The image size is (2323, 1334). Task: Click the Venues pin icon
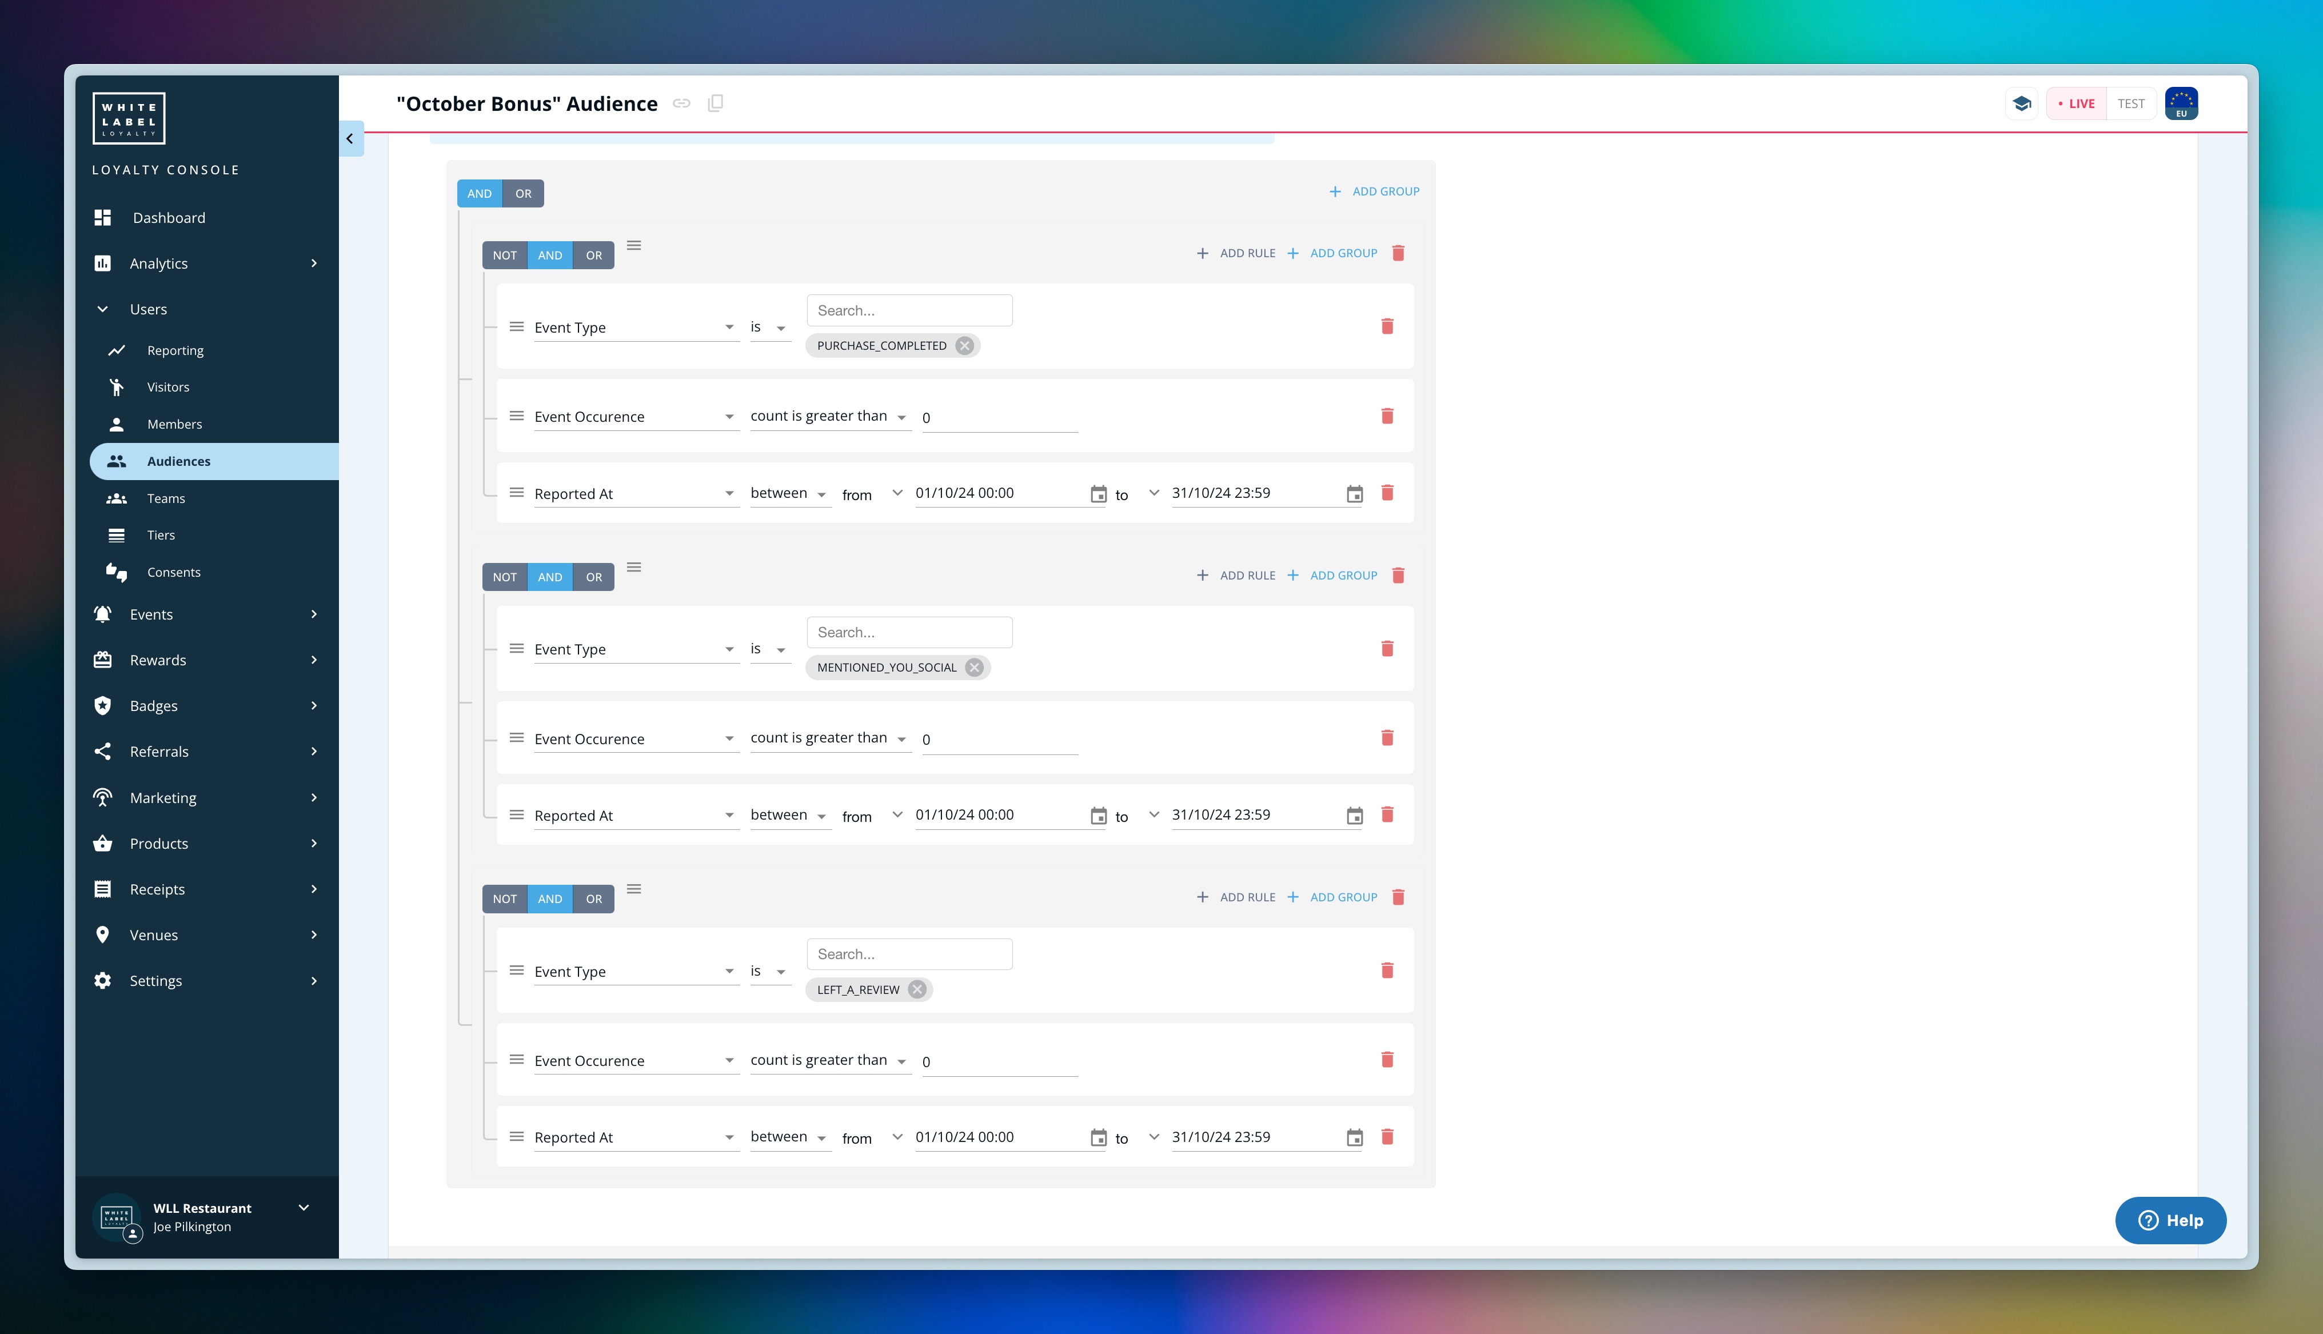[x=102, y=934]
